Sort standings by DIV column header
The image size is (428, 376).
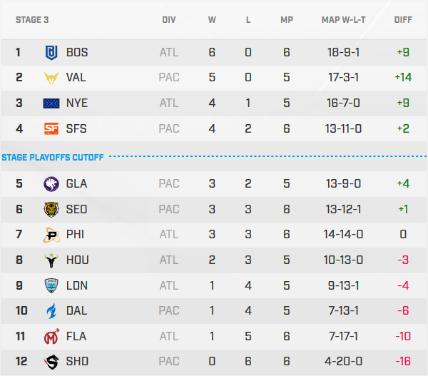click(169, 20)
